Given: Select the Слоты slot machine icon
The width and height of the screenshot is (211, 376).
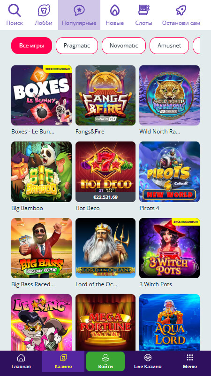Looking at the screenshot, I should point(143,10).
